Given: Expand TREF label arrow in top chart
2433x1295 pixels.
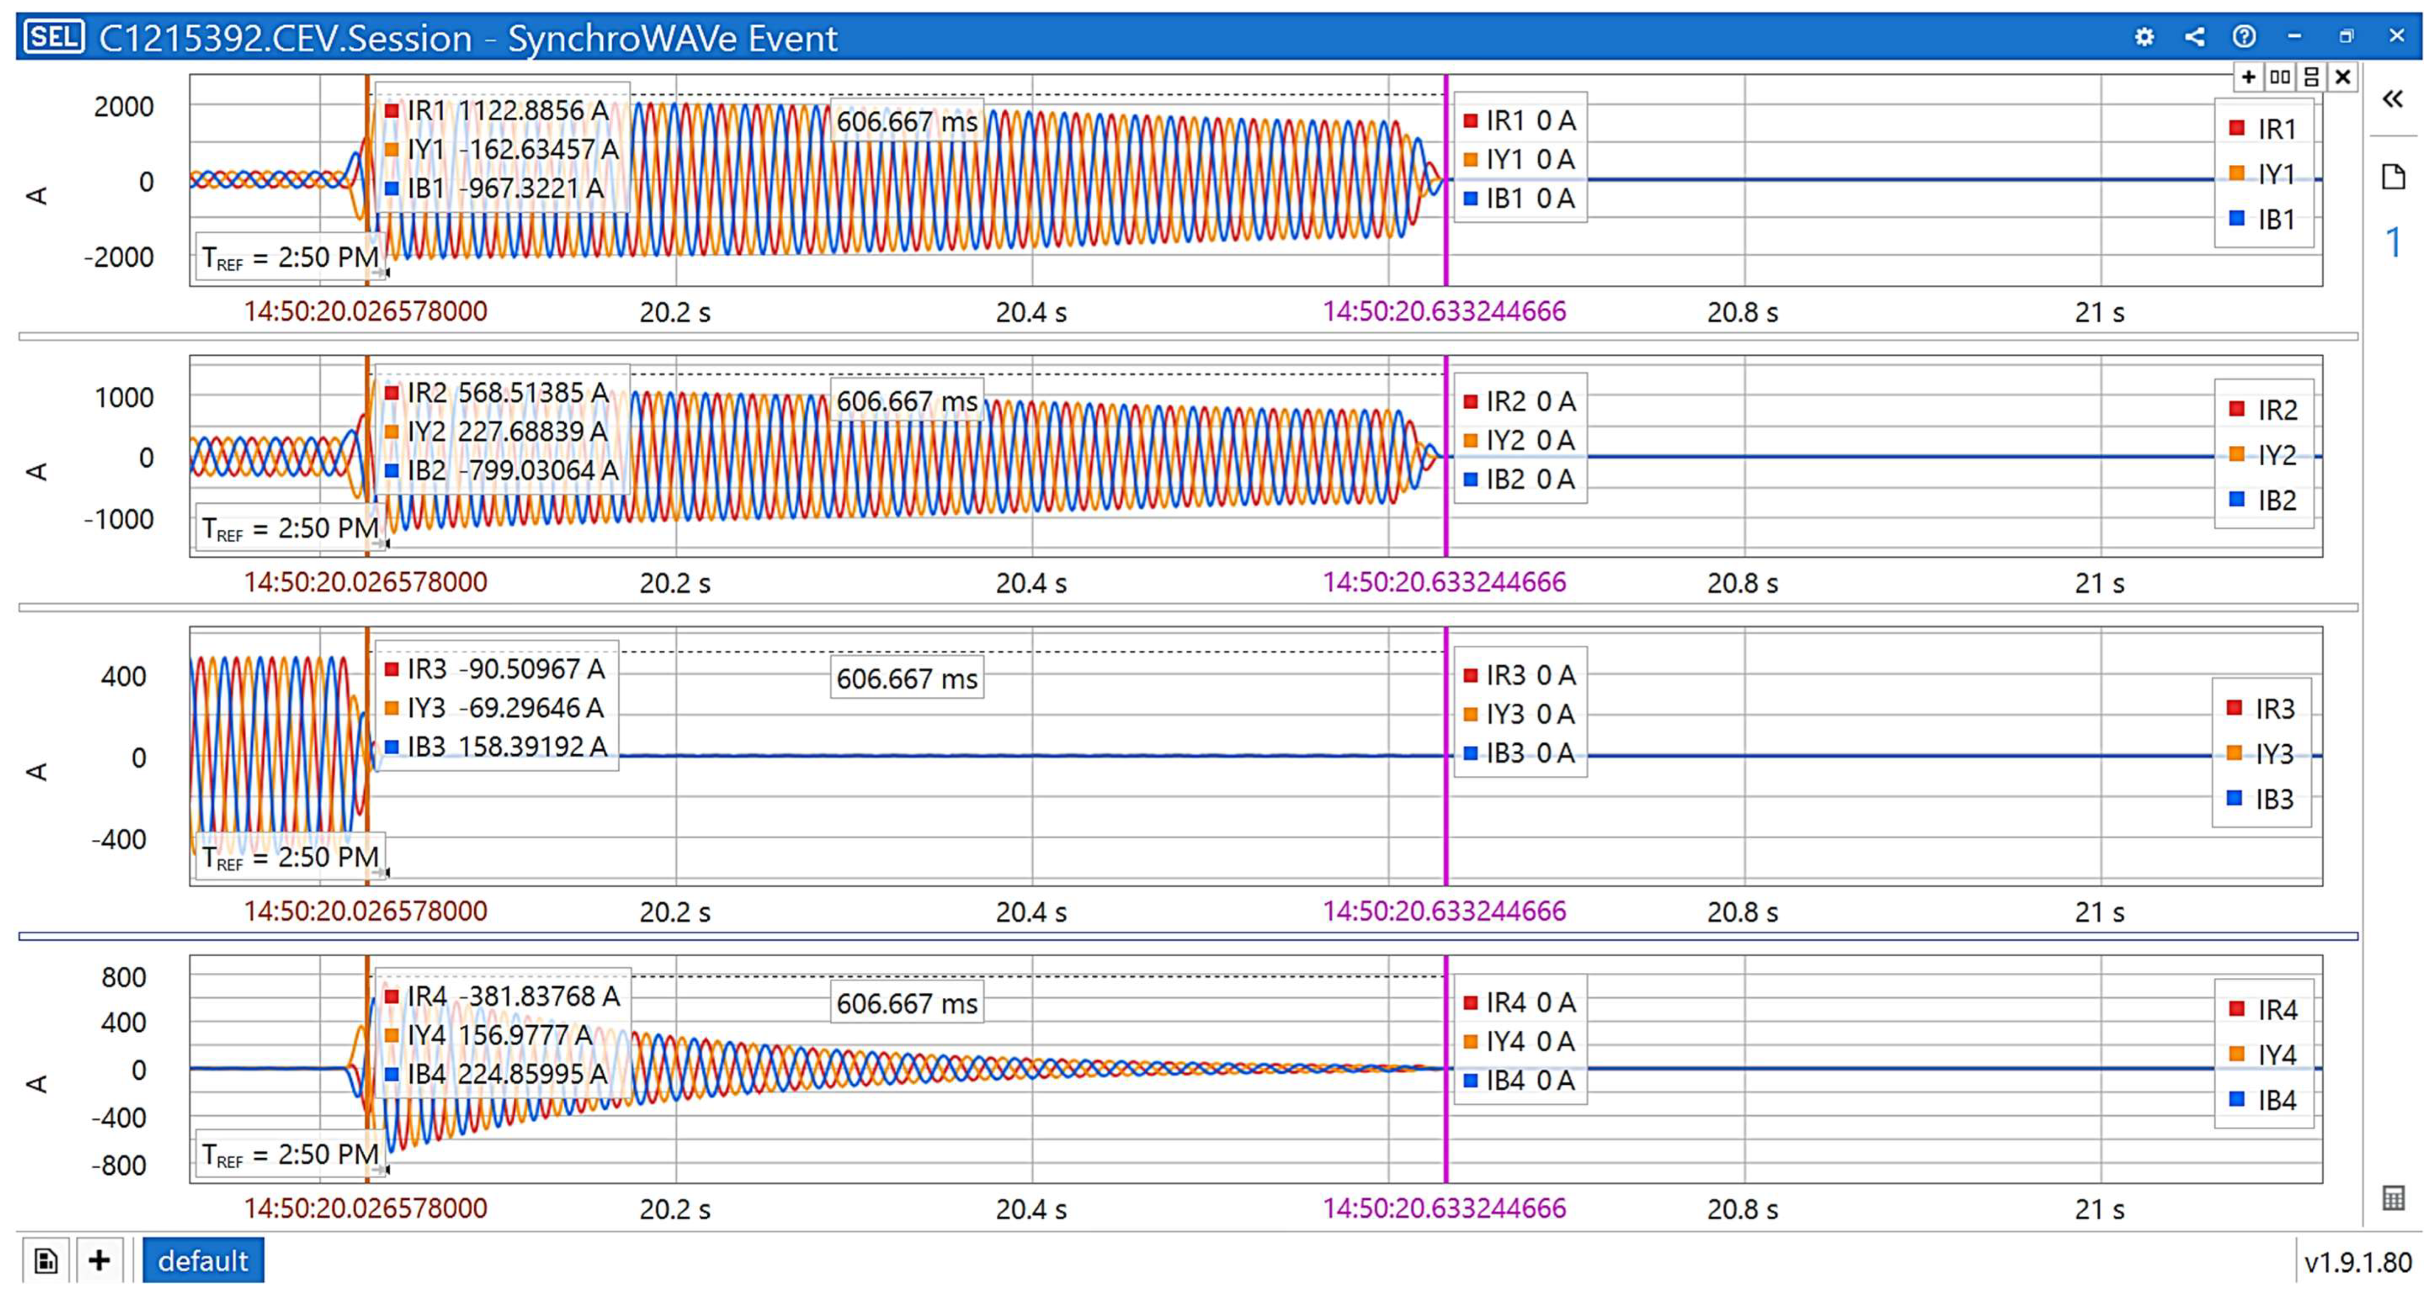Looking at the screenshot, I should [x=381, y=273].
